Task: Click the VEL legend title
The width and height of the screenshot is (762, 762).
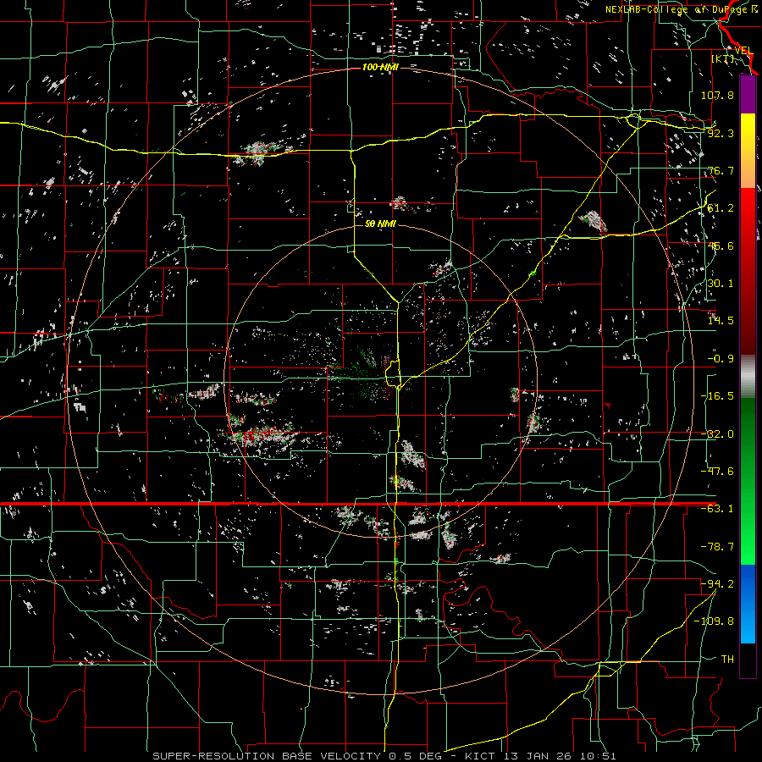Action: pyautogui.click(x=743, y=51)
